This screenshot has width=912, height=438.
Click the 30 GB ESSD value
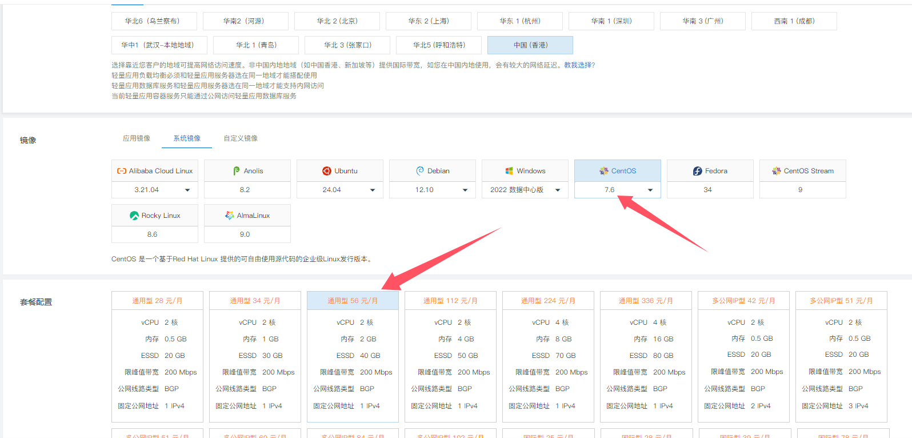(273, 356)
